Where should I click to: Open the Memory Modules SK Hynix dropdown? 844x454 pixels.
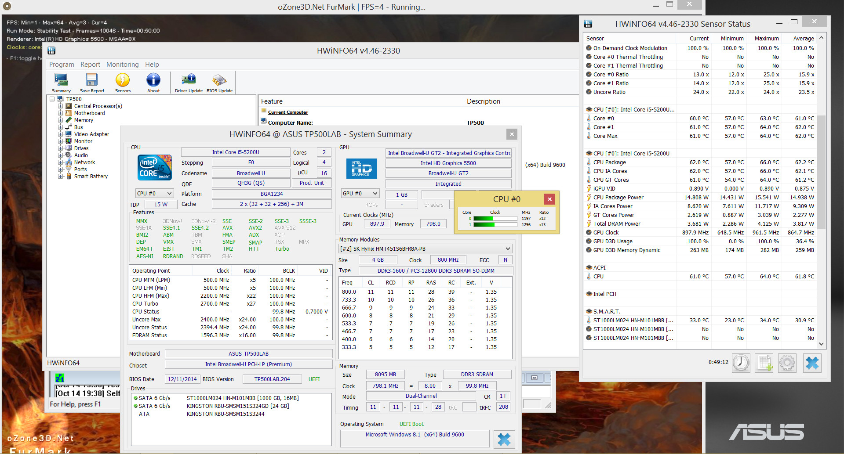(425, 249)
